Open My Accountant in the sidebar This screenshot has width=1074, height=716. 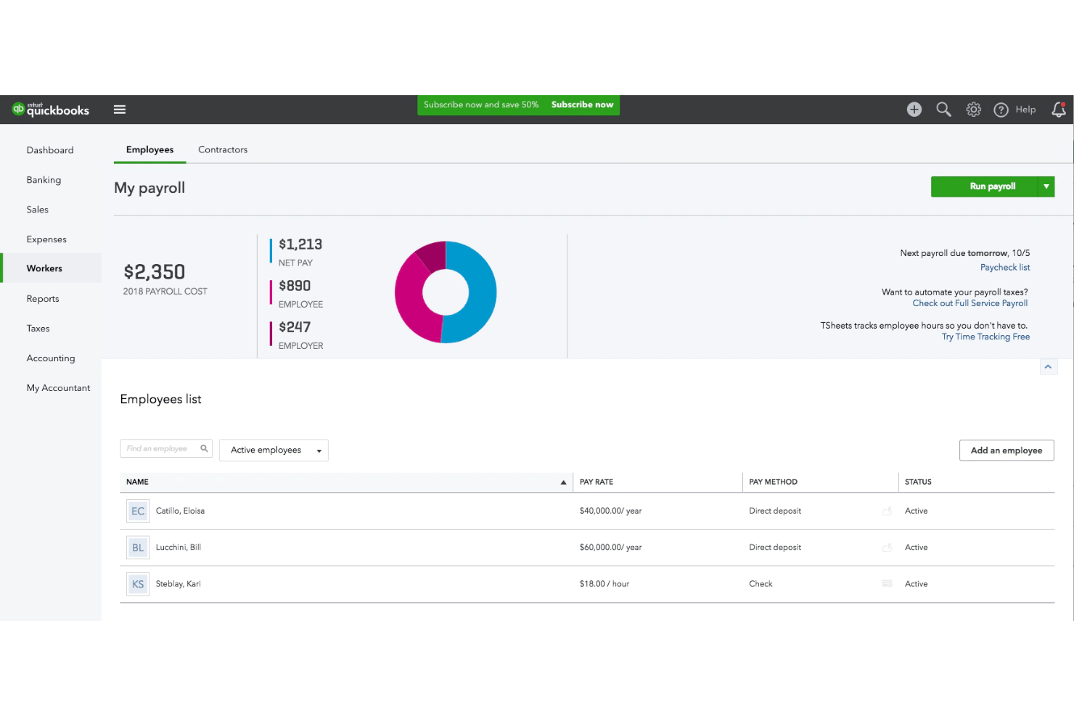pyautogui.click(x=59, y=388)
